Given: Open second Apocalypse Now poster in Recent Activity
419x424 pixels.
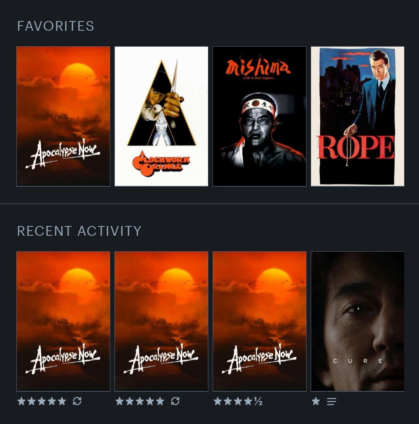Looking at the screenshot, I should point(161,321).
